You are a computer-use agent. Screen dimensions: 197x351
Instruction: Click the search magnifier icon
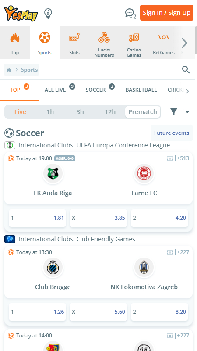click(x=186, y=70)
